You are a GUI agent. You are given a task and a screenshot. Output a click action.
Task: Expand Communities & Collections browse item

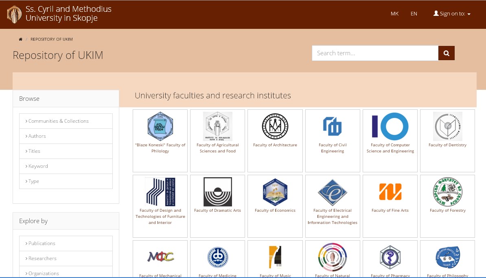coord(66,121)
